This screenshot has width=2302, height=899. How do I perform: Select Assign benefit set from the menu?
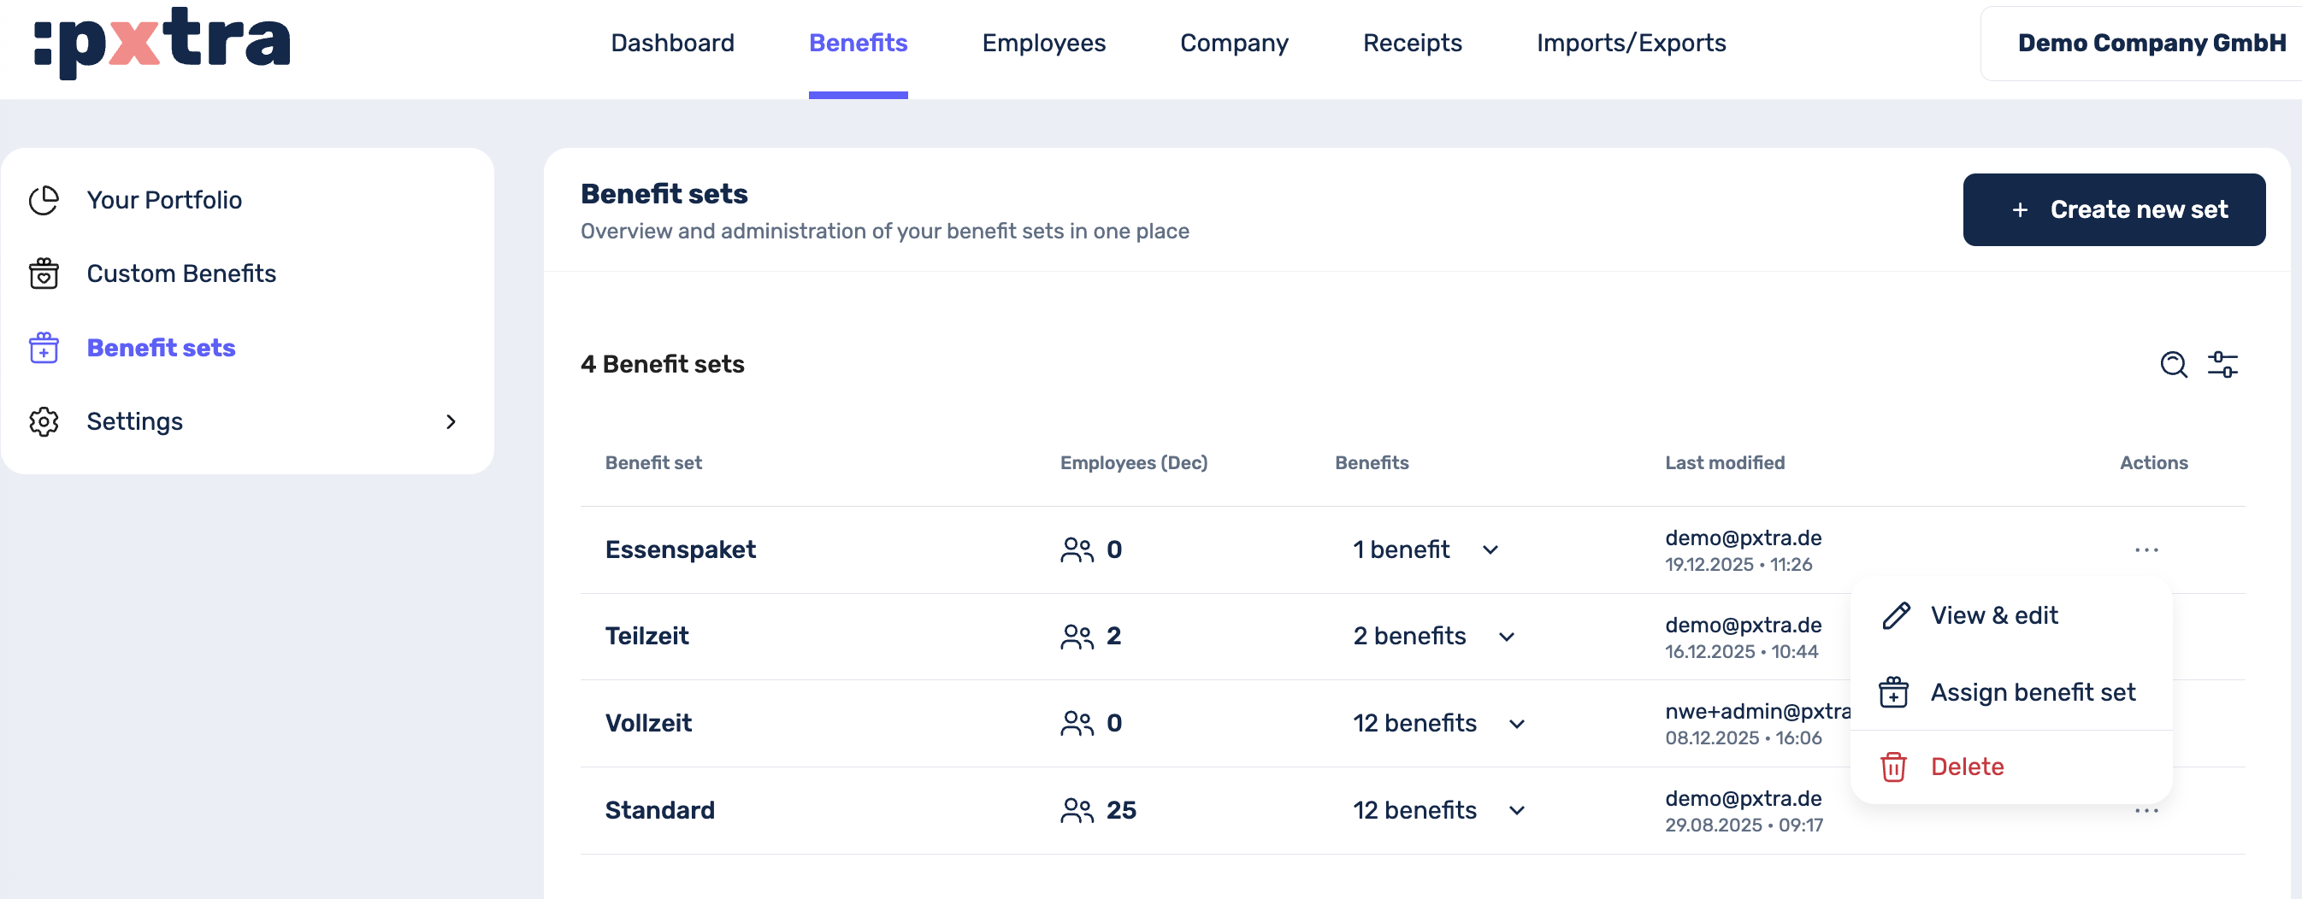coord(2031,692)
